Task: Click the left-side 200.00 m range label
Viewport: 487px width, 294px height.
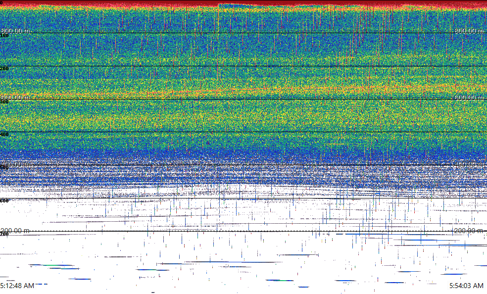Action: [x=15, y=231]
